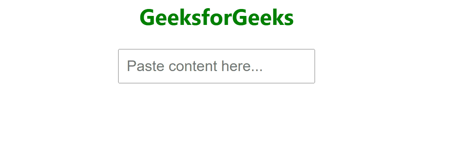
Task: Click the final 's' of GeeksforGeeks
Action: [x=289, y=20]
